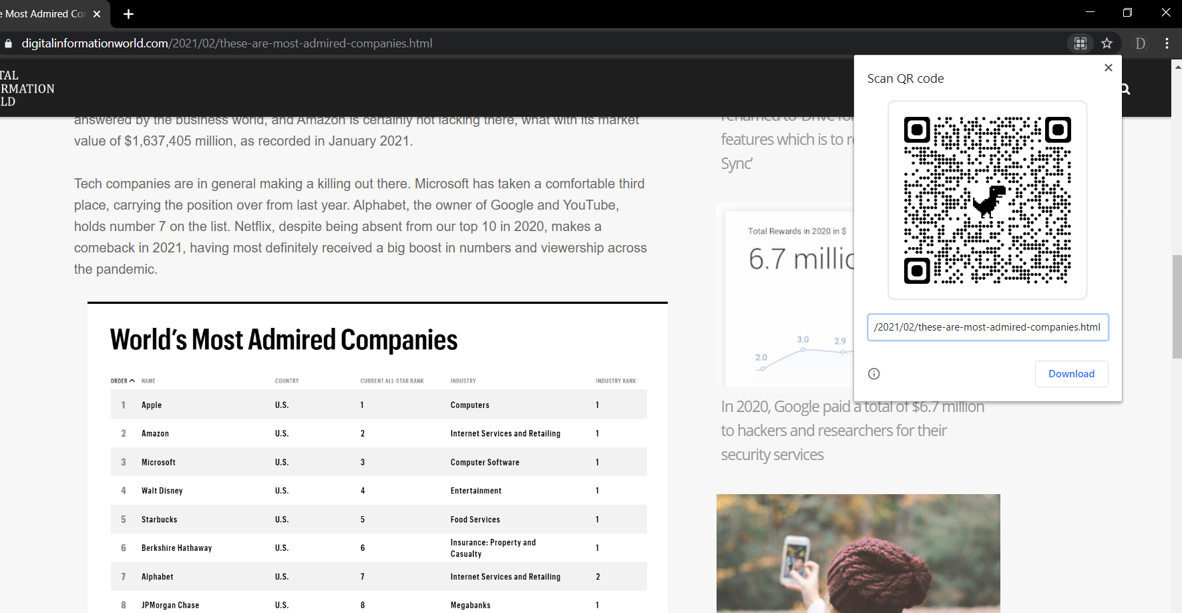This screenshot has width=1182, height=613.
Task: Click the Digital Information World logo
Action: (x=28, y=87)
